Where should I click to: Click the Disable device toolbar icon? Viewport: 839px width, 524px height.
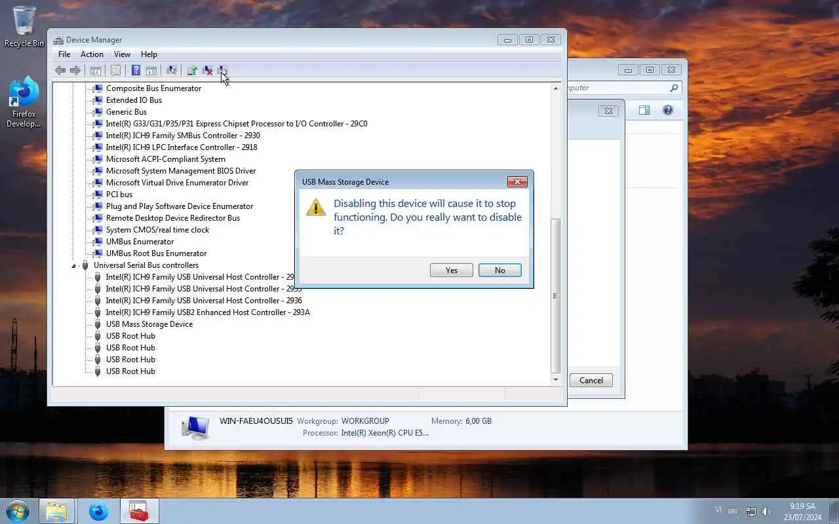tap(223, 71)
